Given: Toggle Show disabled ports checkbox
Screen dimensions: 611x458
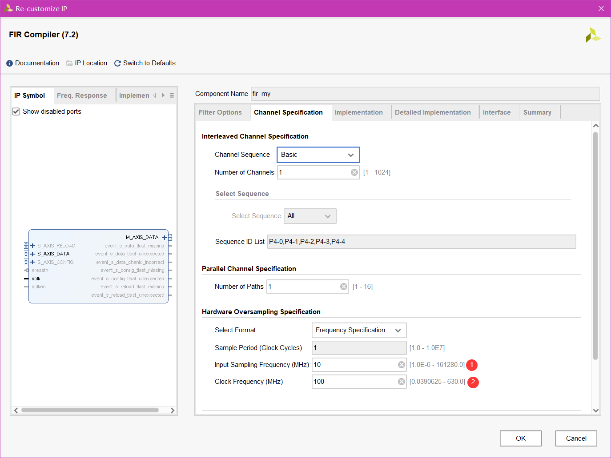Looking at the screenshot, I should coord(16,112).
